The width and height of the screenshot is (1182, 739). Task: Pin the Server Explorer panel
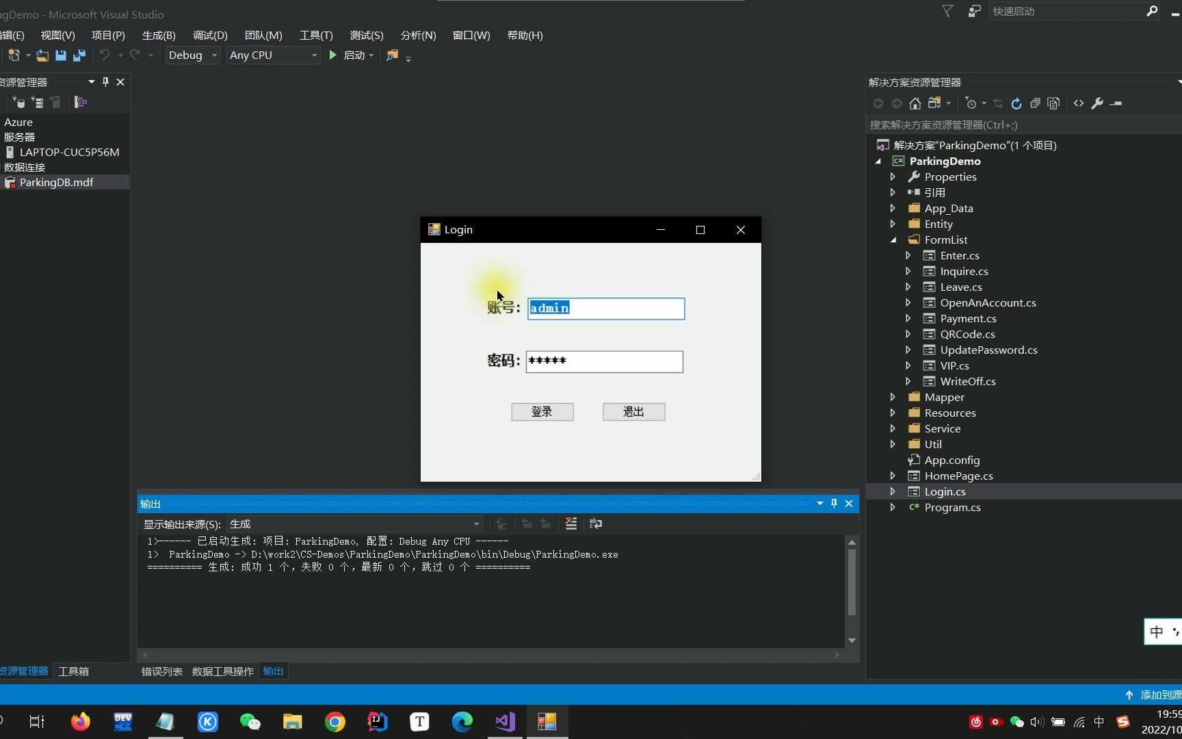pos(105,81)
